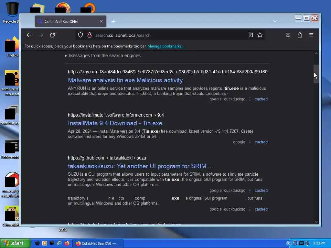The width and height of the screenshot is (331, 248).
Task: Open the tracking protection shield icon
Action: (x=80, y=35)
